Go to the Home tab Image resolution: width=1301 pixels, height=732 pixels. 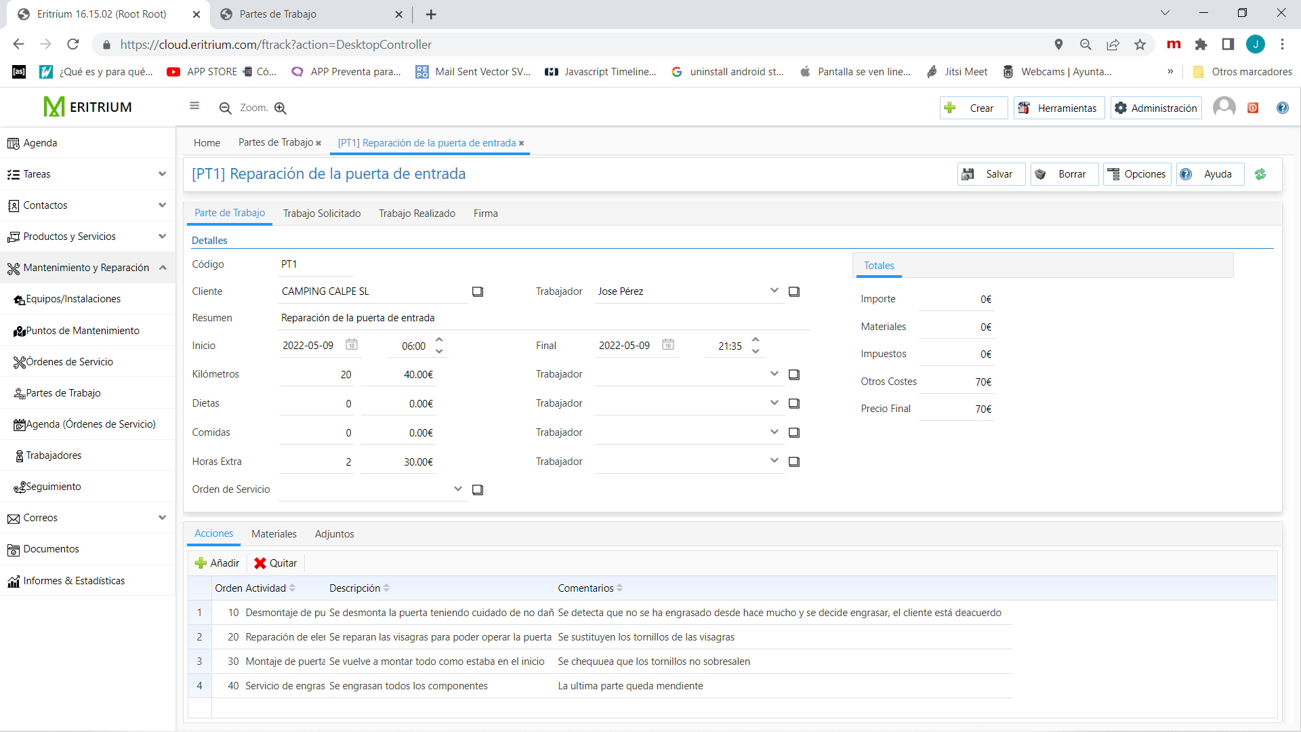pos(207,143)
